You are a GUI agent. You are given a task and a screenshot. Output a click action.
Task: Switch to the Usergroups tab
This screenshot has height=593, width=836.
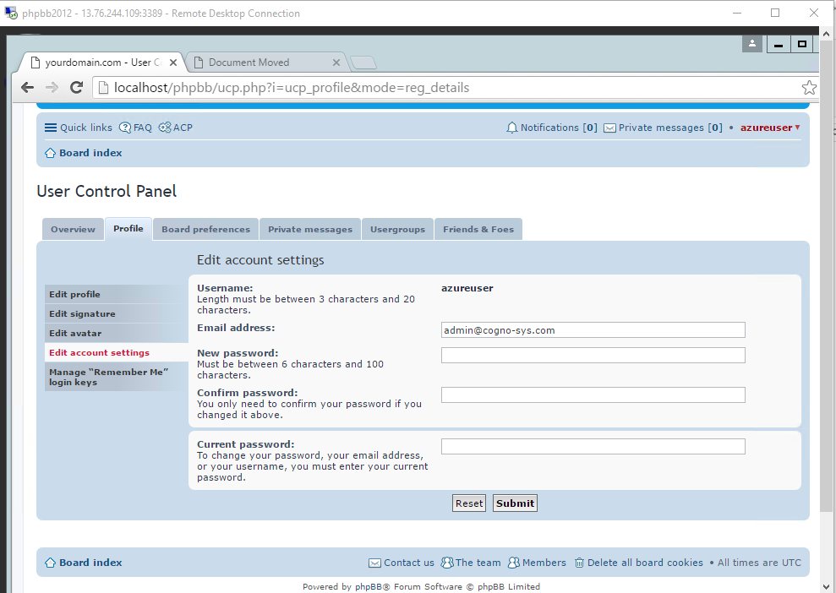pyautogui.click(x=397, y=229)
